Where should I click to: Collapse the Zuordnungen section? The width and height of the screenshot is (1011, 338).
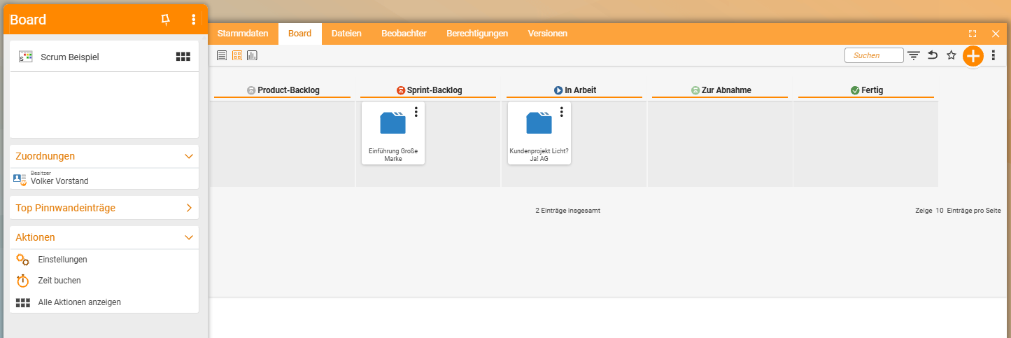188,157
